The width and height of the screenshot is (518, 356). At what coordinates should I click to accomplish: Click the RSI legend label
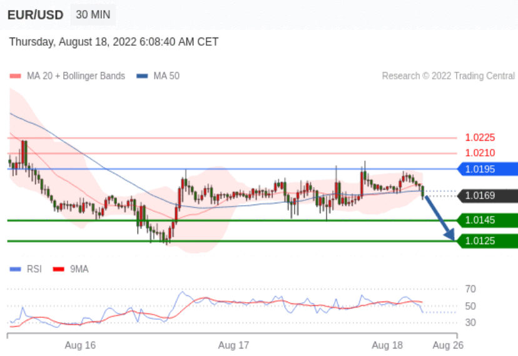coord(34,269)
